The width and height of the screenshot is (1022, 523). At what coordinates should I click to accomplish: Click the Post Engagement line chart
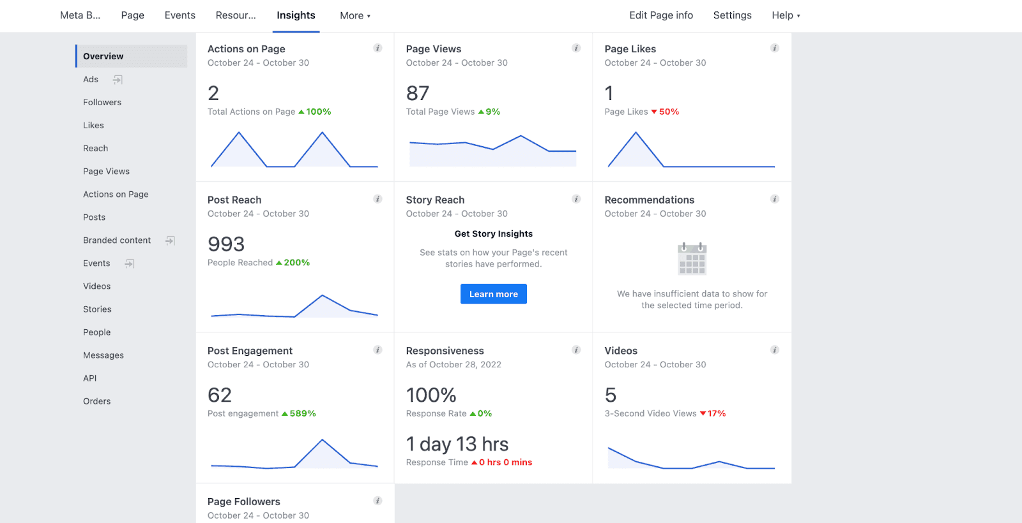pos(294,453)
